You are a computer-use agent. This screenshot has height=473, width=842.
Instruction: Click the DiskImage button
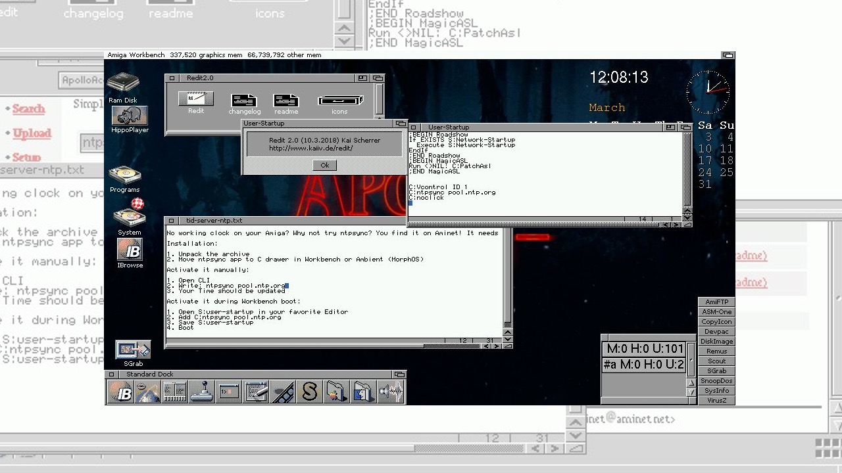(x=716, y=342)
